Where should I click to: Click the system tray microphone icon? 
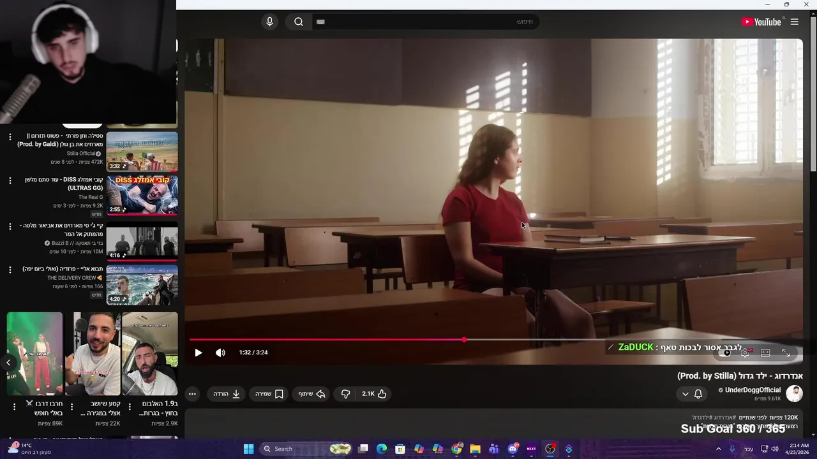(x=733, y=449)
